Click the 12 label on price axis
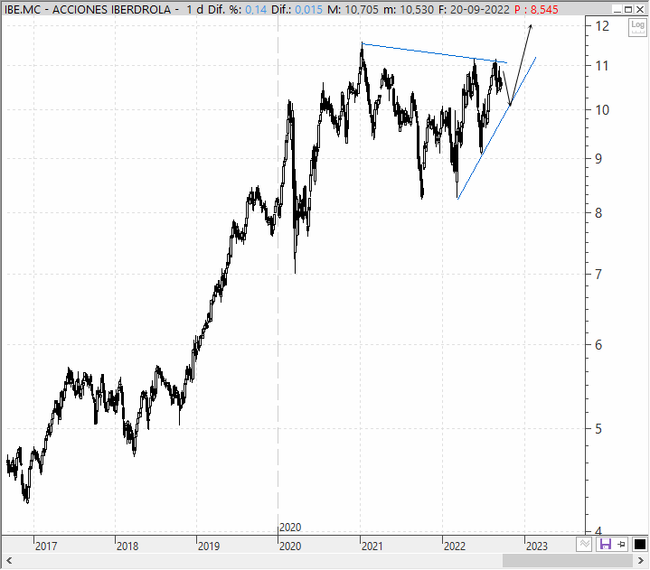 pyautogui.click(x=602, y=26)
